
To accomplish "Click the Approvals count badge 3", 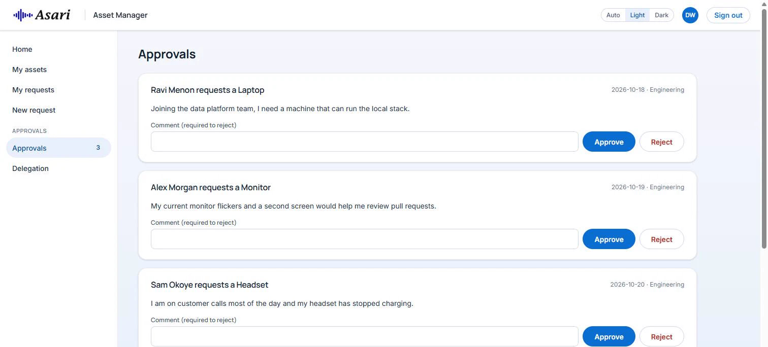I will click(x=98, y=148).
